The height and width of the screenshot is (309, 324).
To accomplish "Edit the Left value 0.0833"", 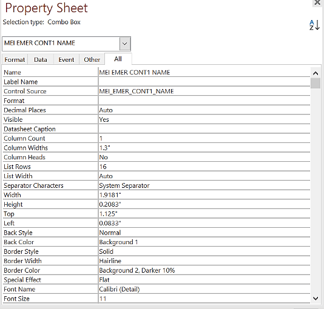I will coord(204,223).
